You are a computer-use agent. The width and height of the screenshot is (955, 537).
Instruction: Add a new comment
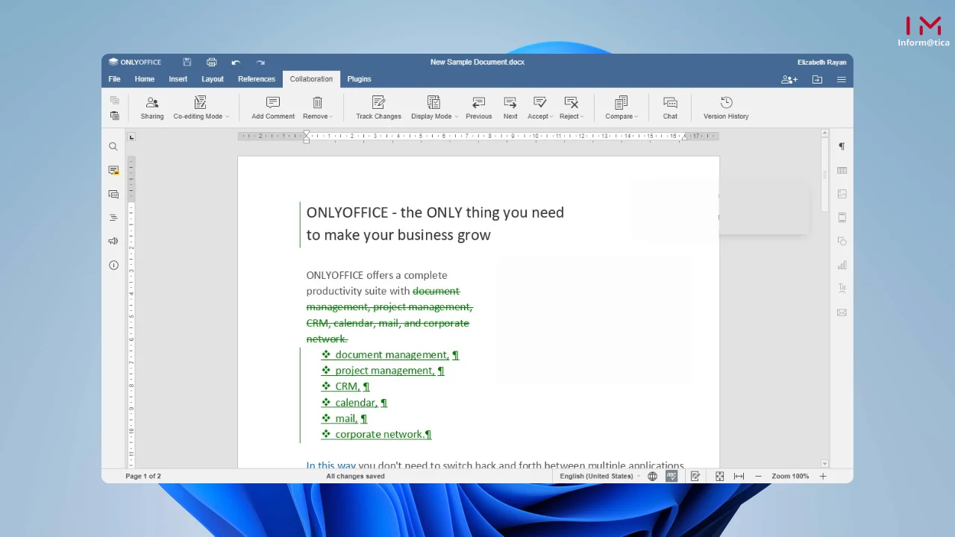coord(273,107)
